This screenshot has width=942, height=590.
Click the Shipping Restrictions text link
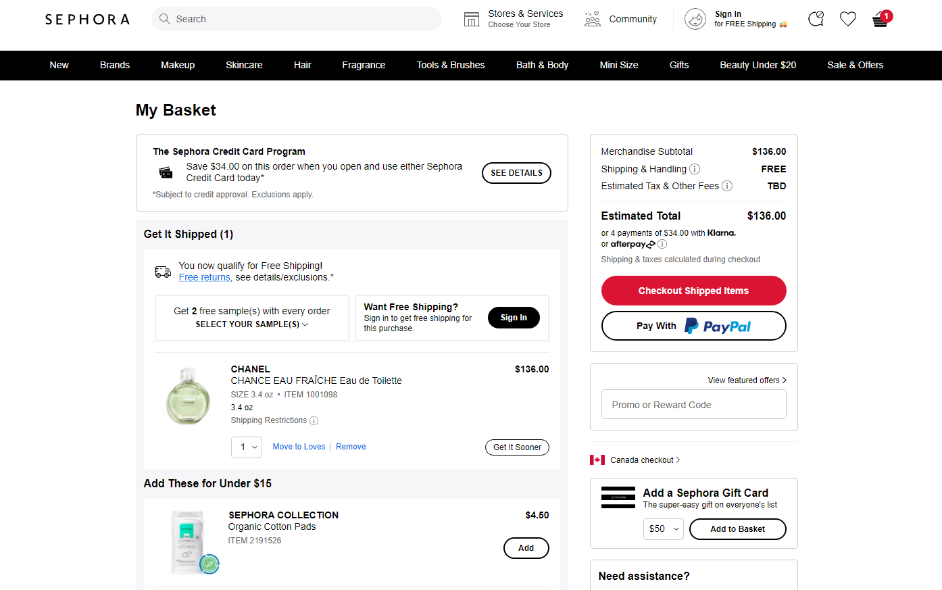pyautogui.click(x=269, y=420)
